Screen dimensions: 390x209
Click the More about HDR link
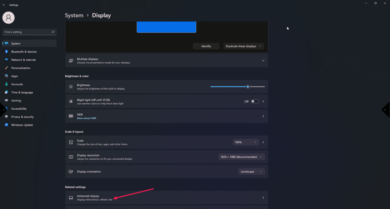pos(86,118)
